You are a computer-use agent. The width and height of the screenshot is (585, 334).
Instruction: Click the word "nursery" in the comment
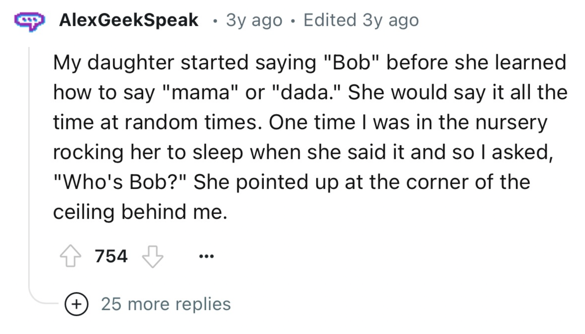coord(511,123)
